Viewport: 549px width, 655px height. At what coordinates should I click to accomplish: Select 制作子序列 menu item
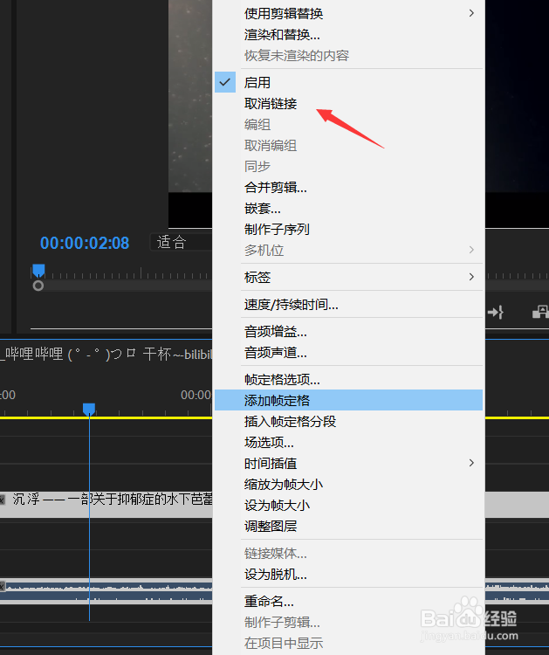(348, 229)
